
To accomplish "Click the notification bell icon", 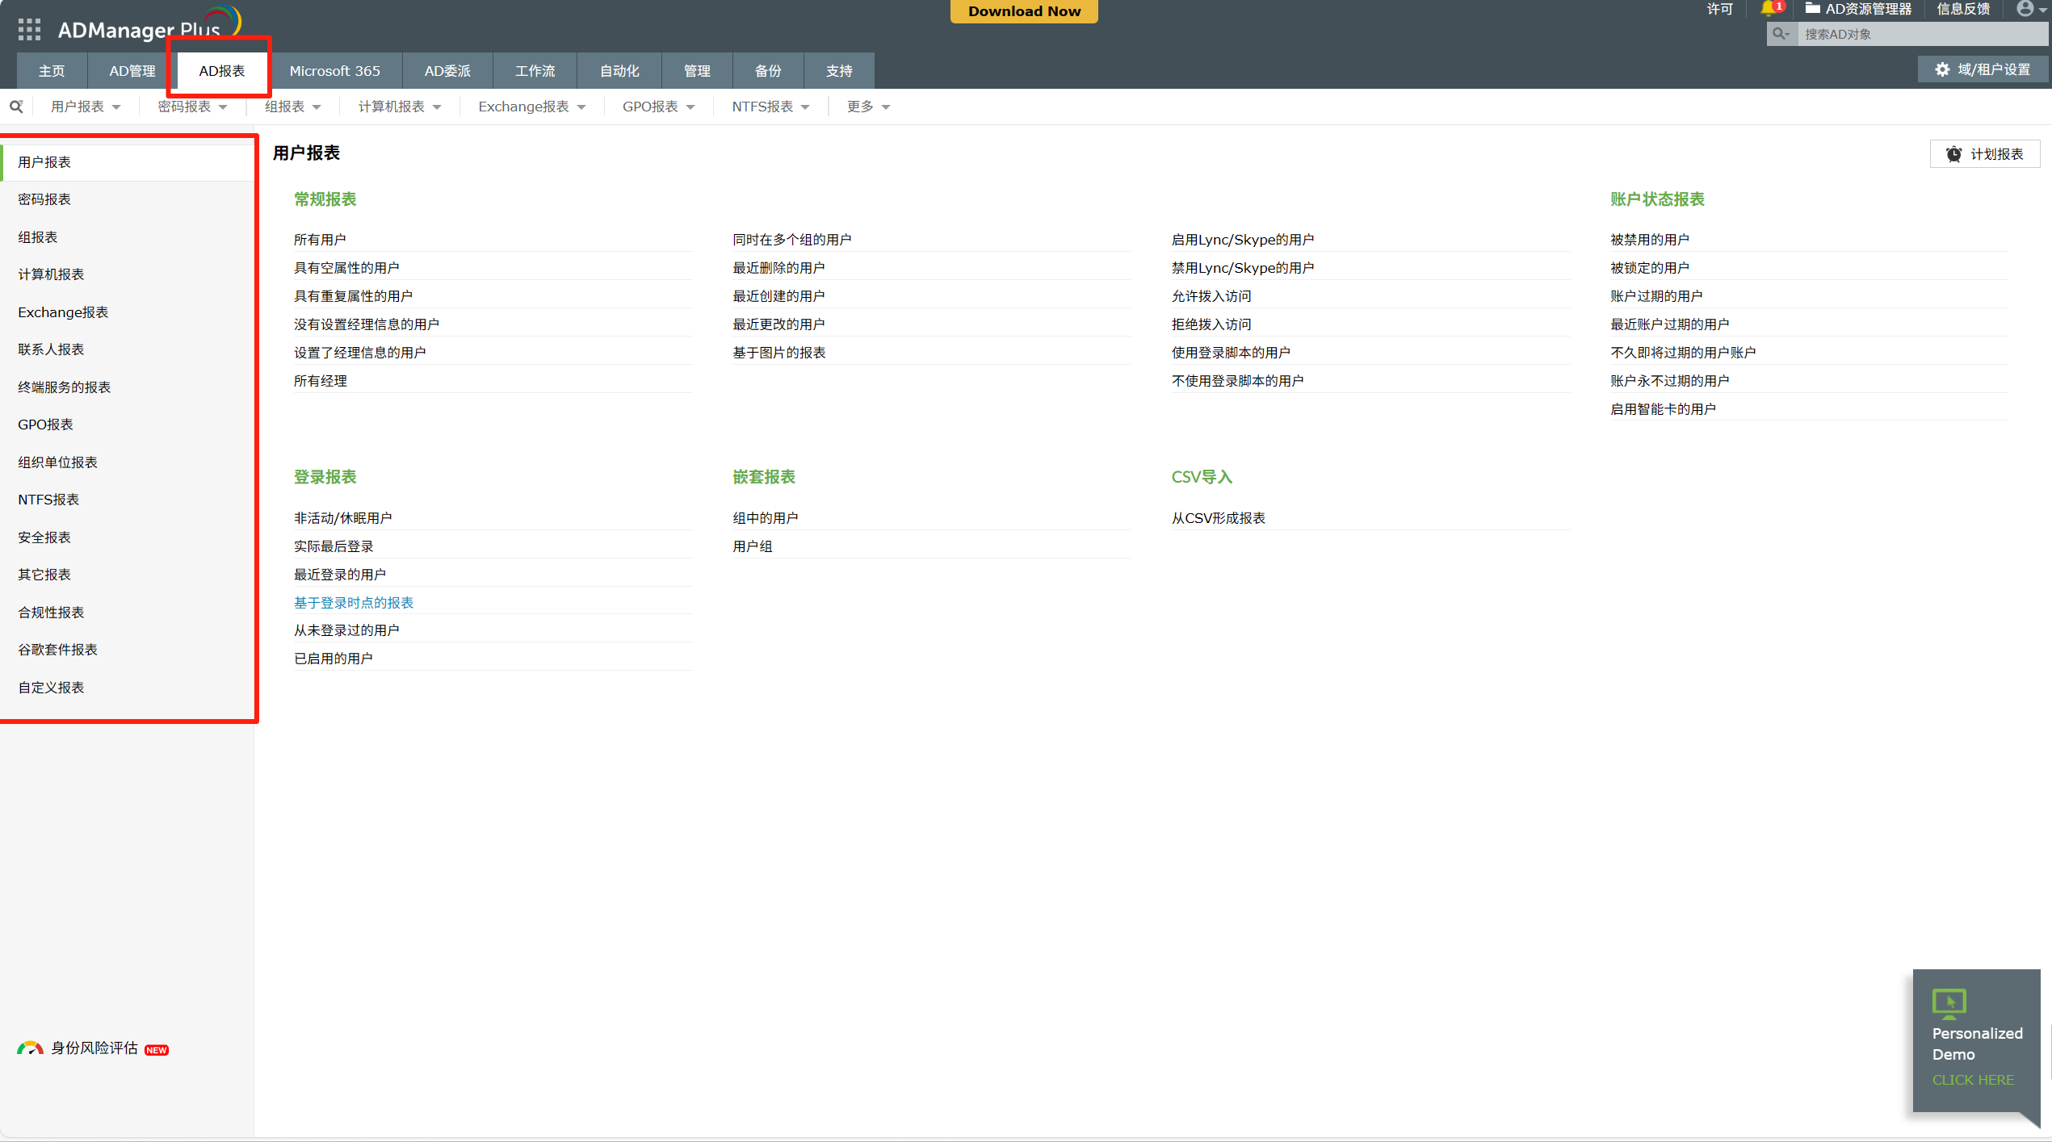I will tap(1767, 9).
